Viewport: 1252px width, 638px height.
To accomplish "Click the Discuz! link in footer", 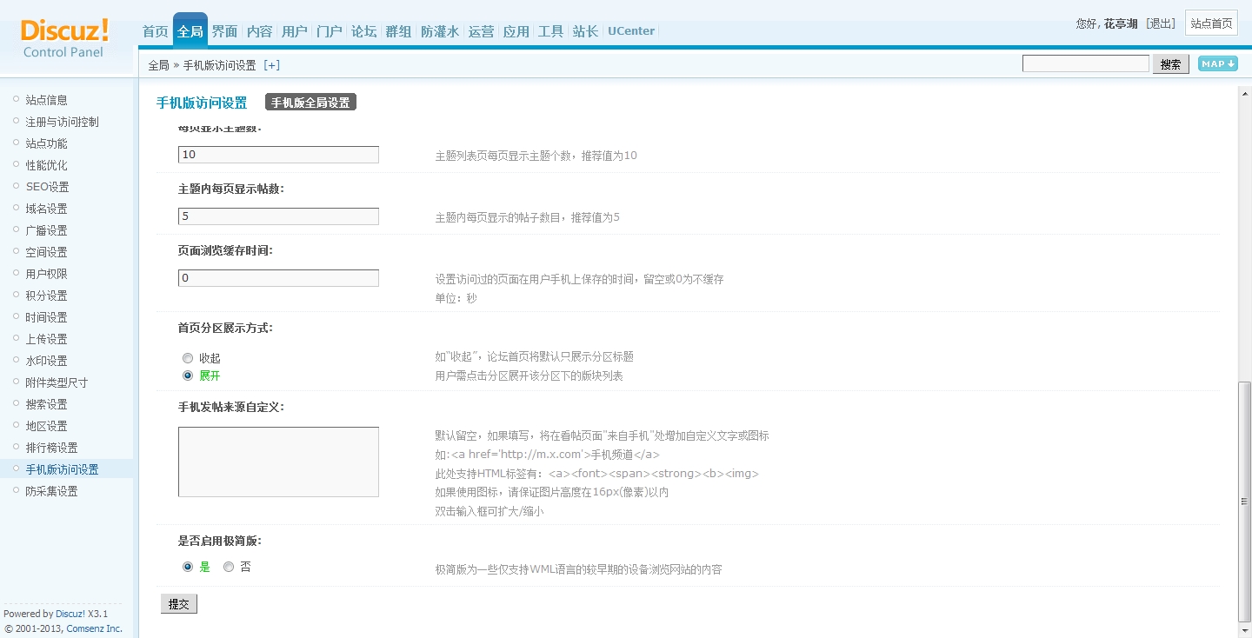I will tap(70, 614).
